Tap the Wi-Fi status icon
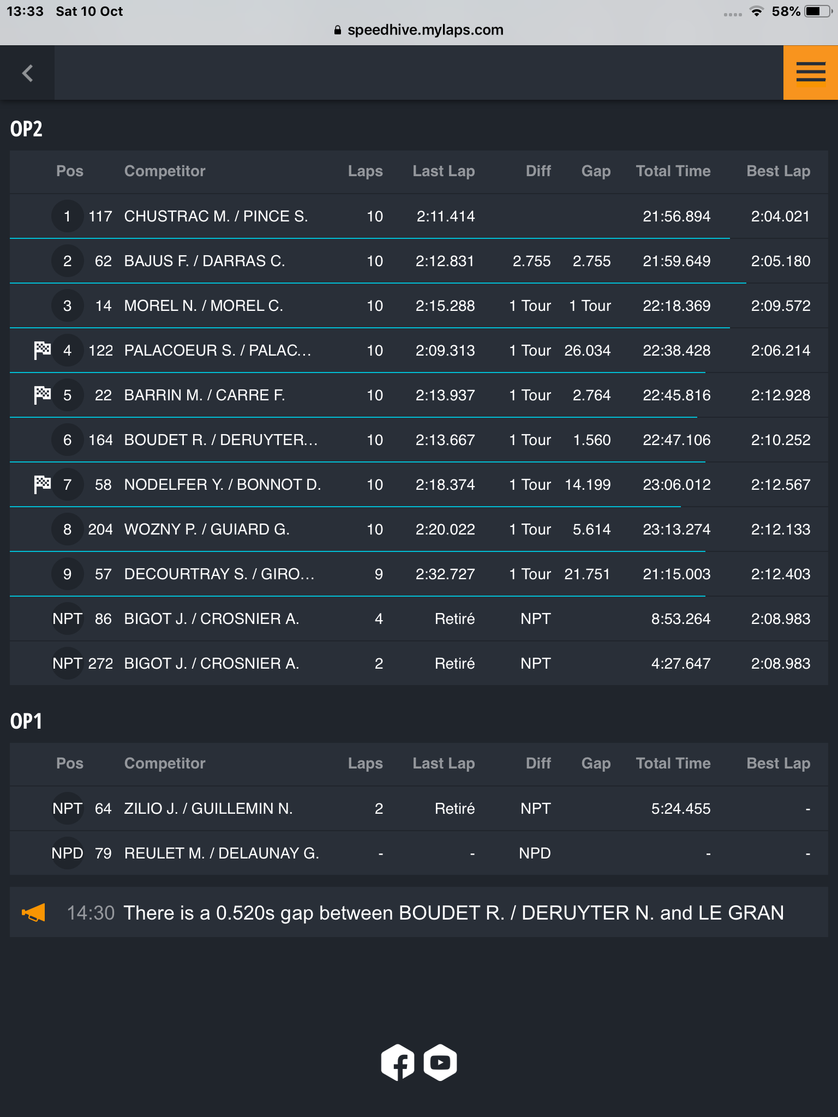 point(756,11)
